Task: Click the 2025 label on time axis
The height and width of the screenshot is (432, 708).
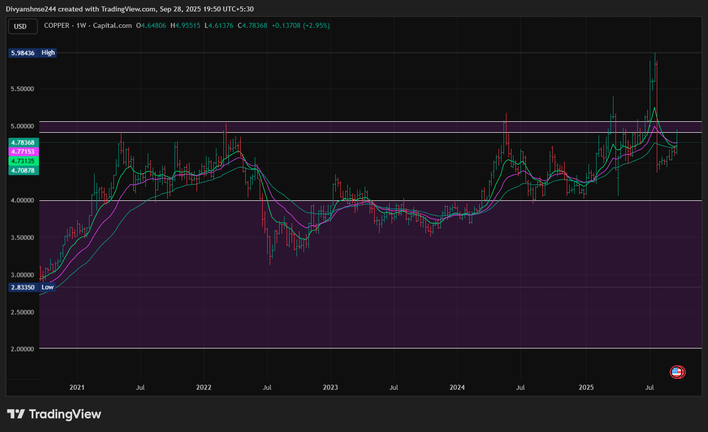Action: (586, 387)
